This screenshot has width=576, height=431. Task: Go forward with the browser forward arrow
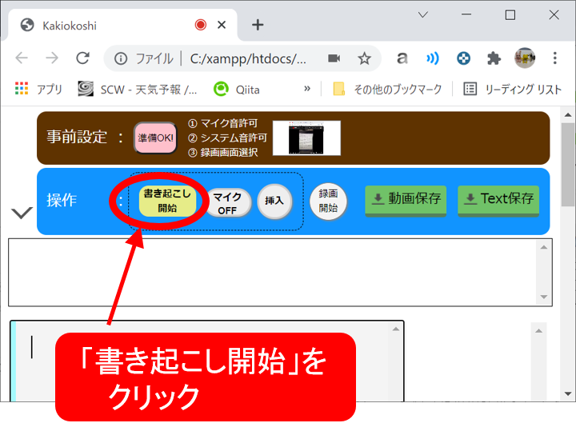[x=52, y=58]
